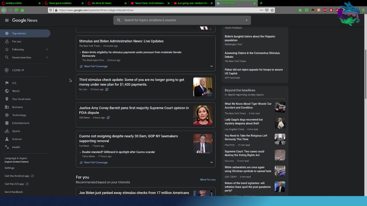The width and height of the screenshot is (367, 206).
Task: Open Language & region selector
Action: click(x=16, y=160)
